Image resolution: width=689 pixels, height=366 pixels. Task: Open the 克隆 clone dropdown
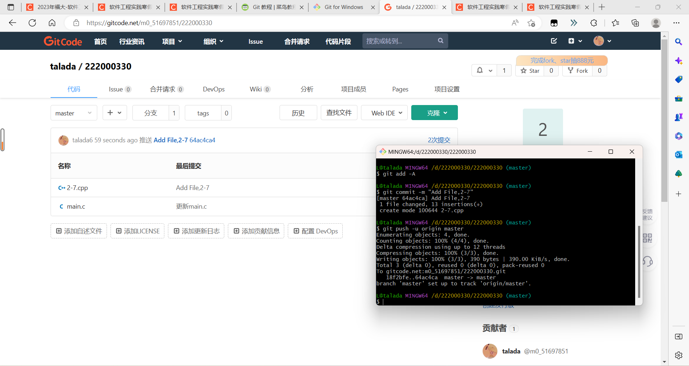(x=434, y=113)
